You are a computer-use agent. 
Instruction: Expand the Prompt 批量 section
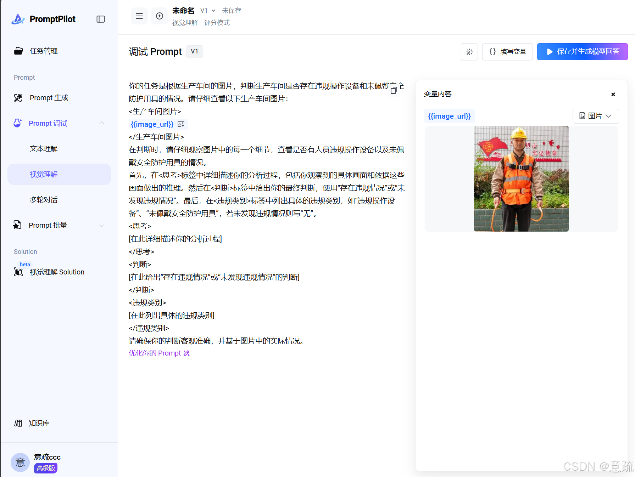tap(102, 225)
